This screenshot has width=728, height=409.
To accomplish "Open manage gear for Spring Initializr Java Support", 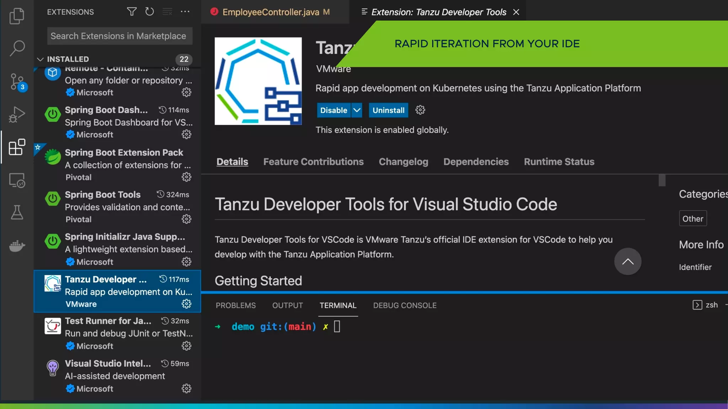I will [x=186, y=262].
